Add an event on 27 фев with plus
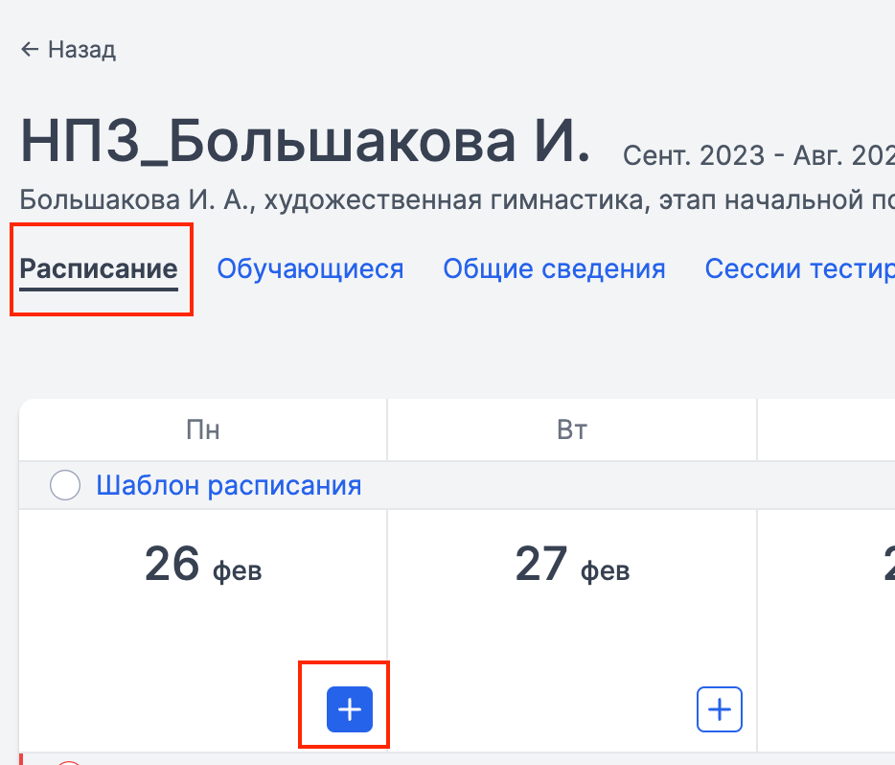This screenshot has height=765, width=895. point(720,709)
